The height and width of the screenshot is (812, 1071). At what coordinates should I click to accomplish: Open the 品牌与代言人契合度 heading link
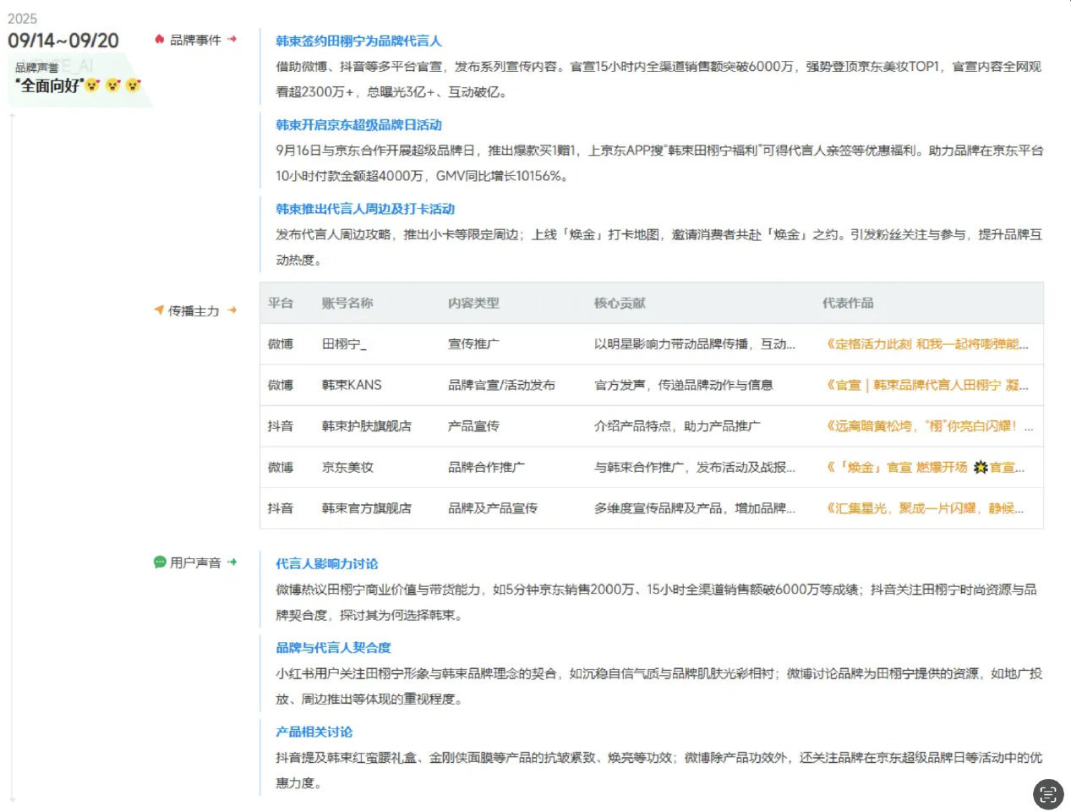tap(333, 647)
